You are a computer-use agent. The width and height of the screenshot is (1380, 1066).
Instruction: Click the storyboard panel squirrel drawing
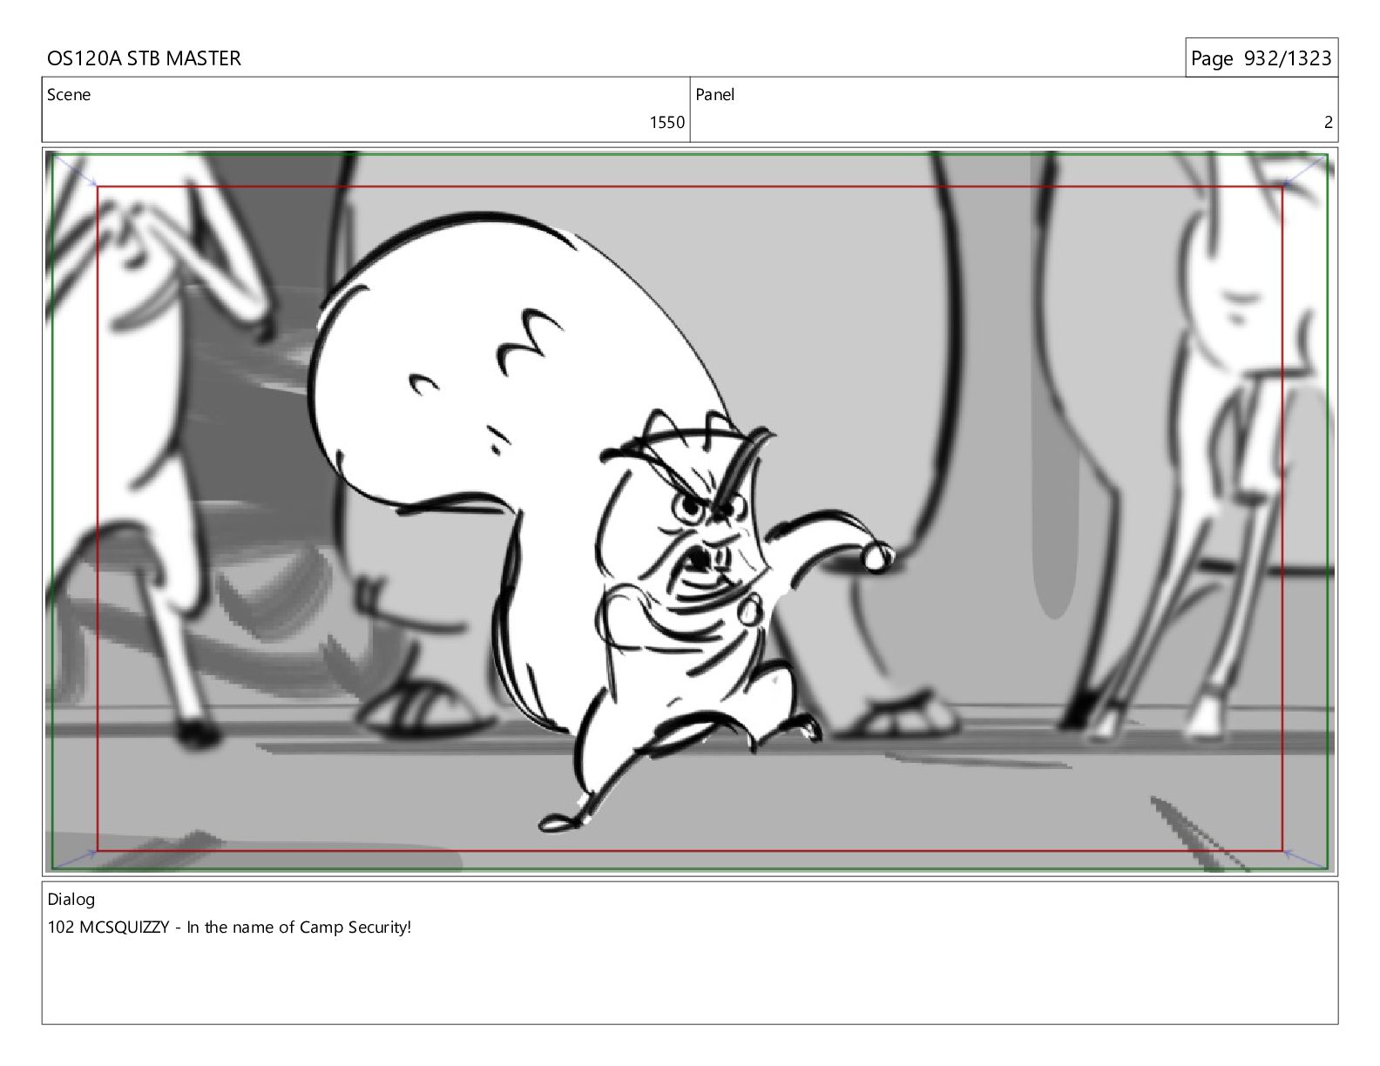pyautogui.click(x=601, y=523)
